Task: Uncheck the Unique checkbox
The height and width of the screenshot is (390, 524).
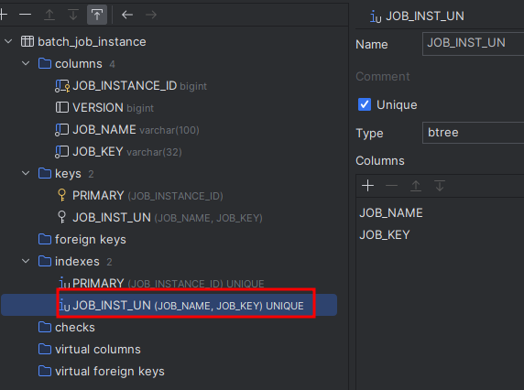Action: tap(365, 104)
